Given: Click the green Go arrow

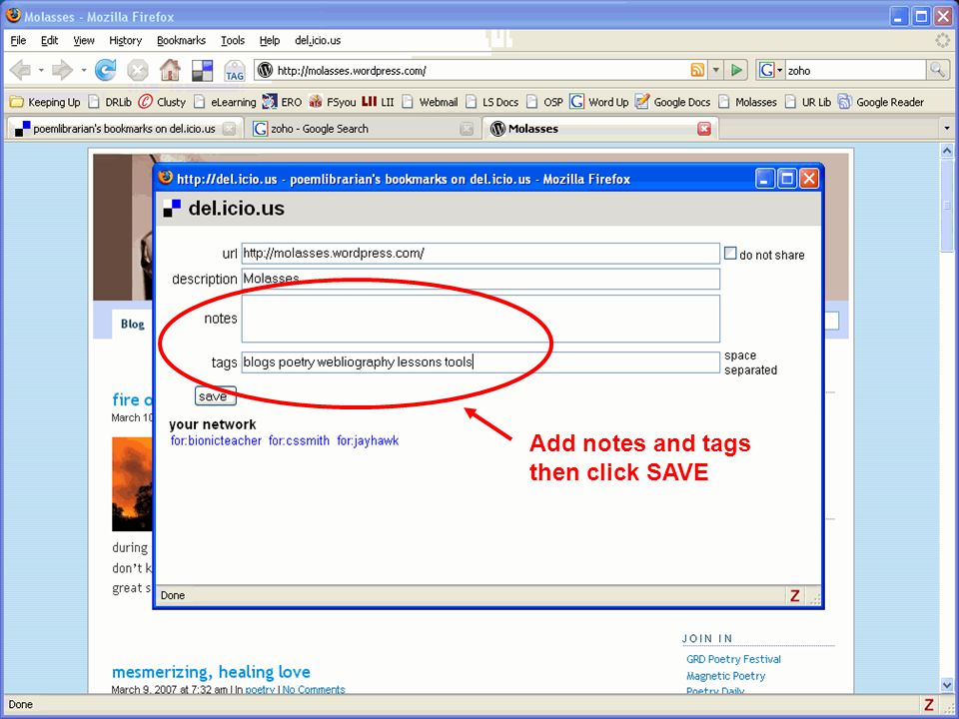Looking at the screenshot, I should (736, 70).
